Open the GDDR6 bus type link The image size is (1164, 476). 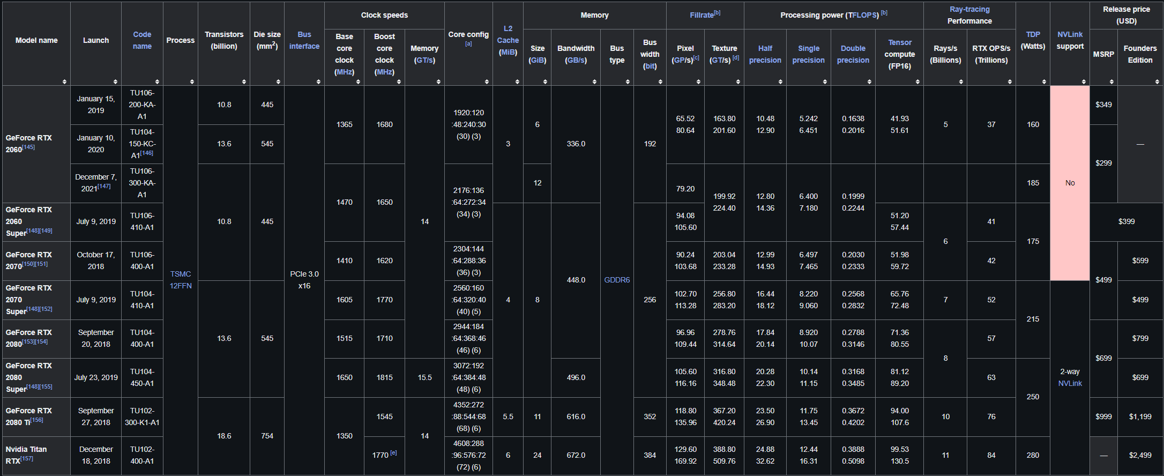617,280
